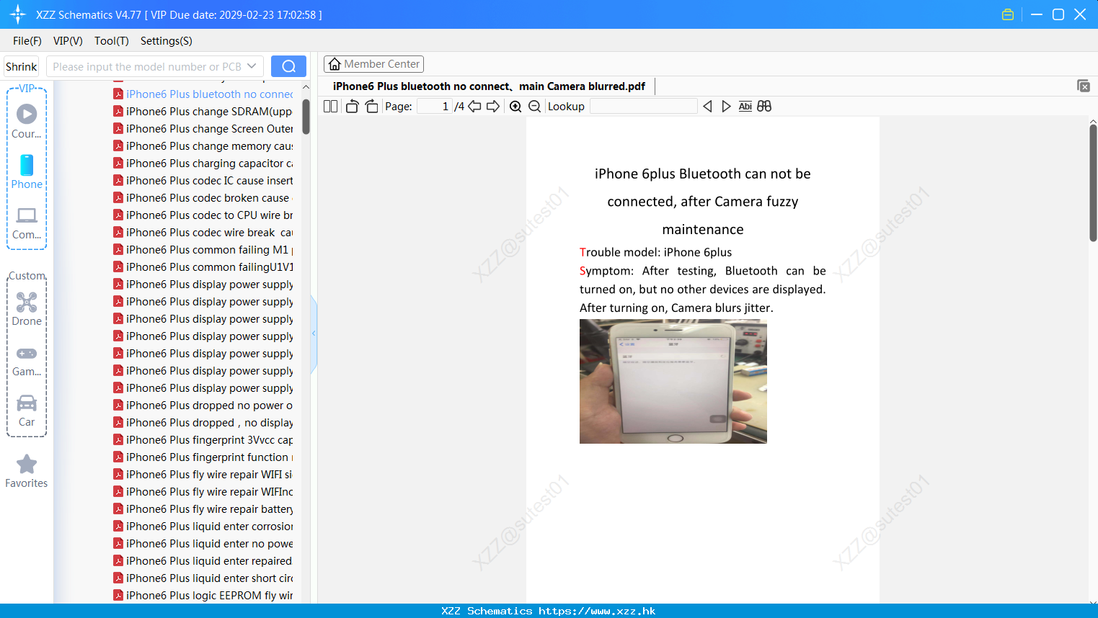
Task: Go to the next PDF page arrow
Action: click(493, 106)
